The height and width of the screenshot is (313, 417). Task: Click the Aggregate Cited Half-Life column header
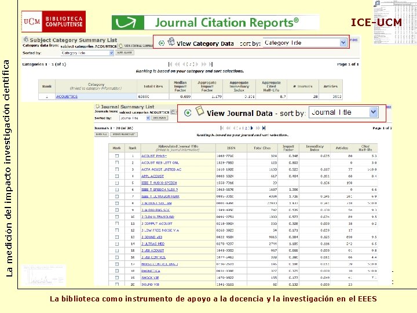click(x=271, y=86)
